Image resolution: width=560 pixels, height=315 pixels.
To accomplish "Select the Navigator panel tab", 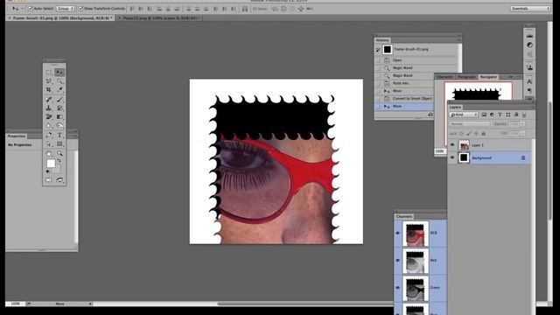I will pos(488,77).
